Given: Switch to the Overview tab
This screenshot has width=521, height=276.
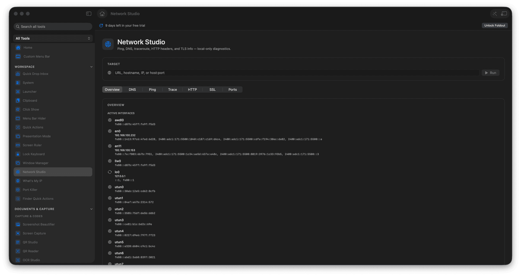Looking at the screenshot, I should click(112, 90).
